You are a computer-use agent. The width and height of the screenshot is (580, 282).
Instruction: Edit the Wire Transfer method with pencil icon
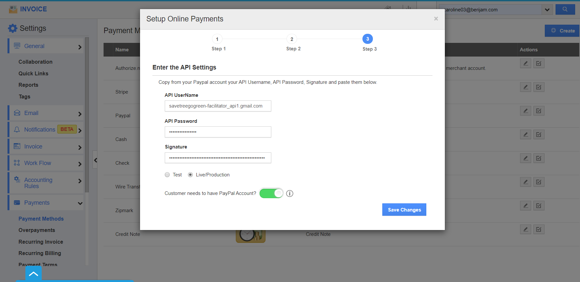click(x=526, y=182)
